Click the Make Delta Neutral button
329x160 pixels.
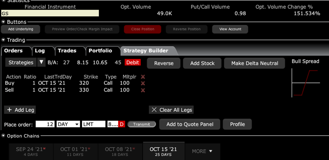click(x=254, y=63)
